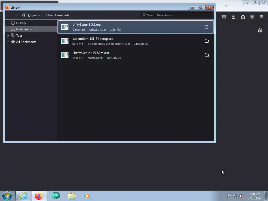
Task: Minimize the Library window
Action: pyautogui.click(x=192, y=8)
